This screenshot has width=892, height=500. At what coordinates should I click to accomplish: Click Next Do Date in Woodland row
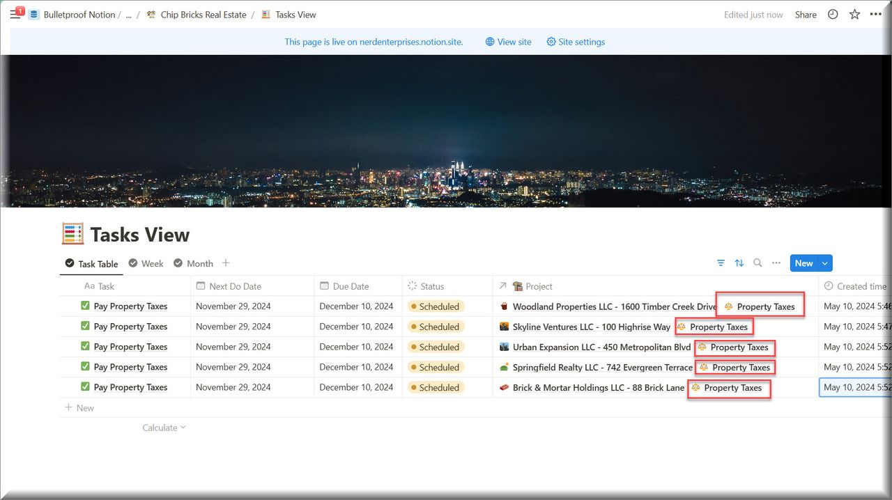coord(233,306)
